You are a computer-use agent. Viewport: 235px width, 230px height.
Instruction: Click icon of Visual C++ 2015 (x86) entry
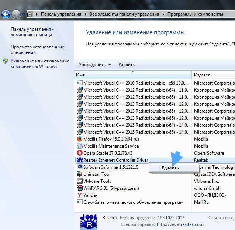tap(80, 132)
